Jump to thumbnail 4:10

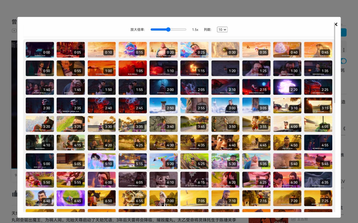[x=40, y=143]
